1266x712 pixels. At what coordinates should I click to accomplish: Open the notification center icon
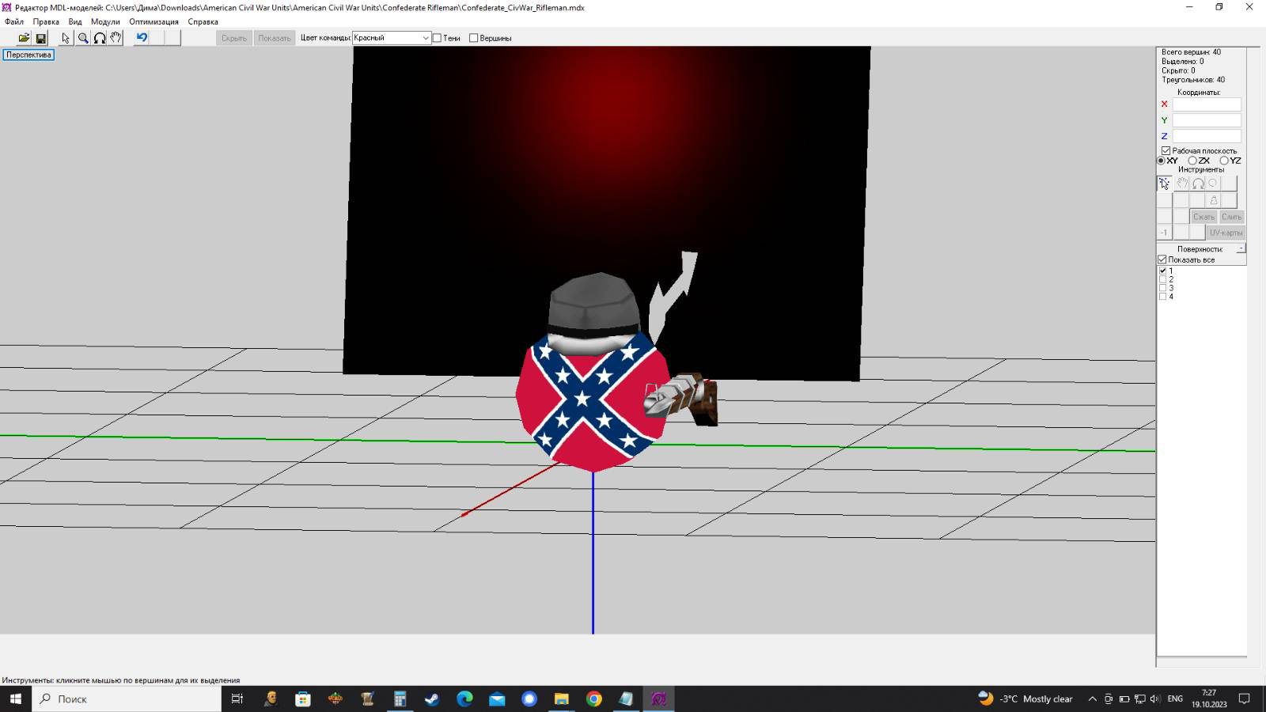pos(1244,699)
